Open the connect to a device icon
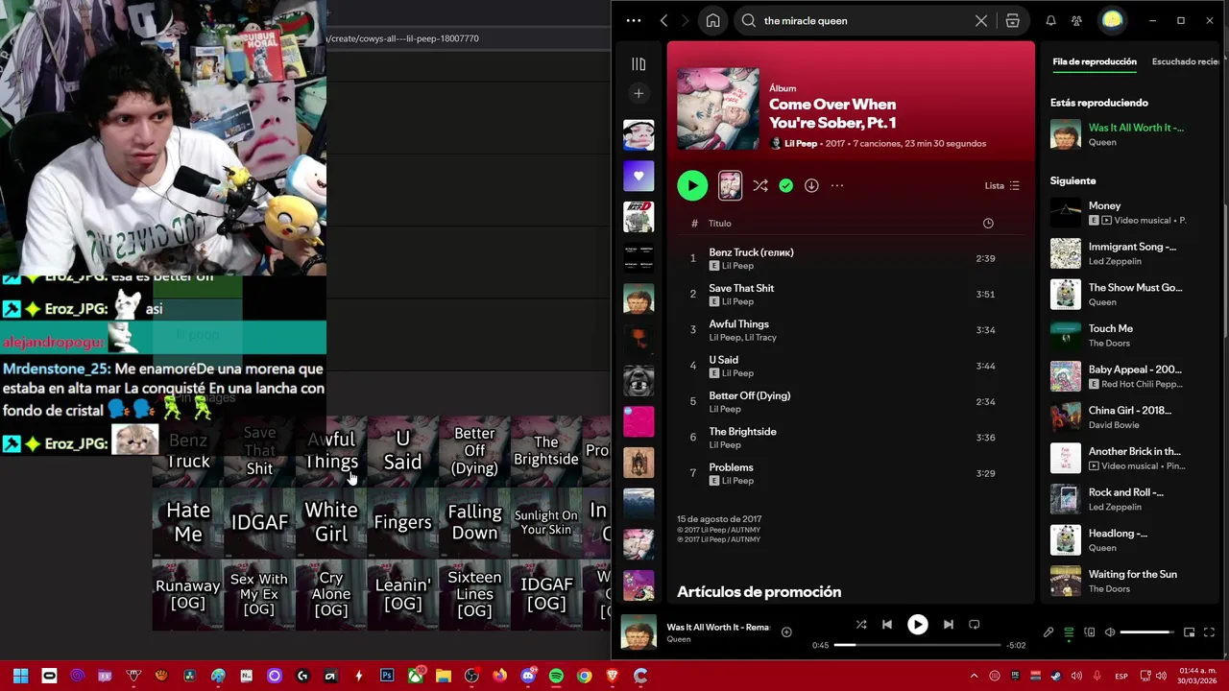The height and width of the screenshot is (691, 1229). (x=1090, y=632)
